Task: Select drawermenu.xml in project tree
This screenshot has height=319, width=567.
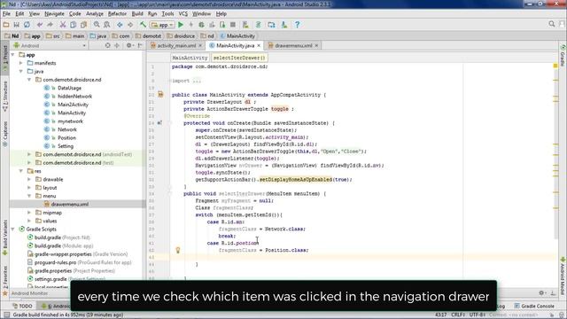Action: [70, 205]
